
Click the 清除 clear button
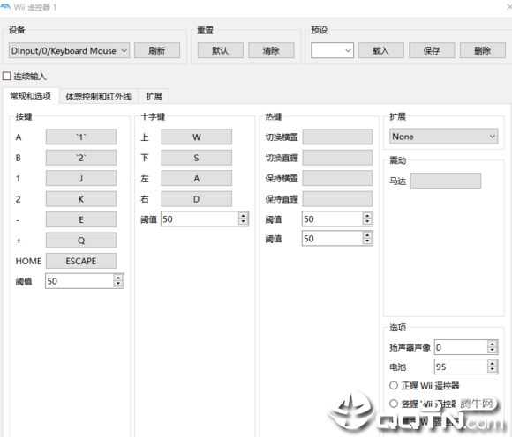(x=271, y=50)
